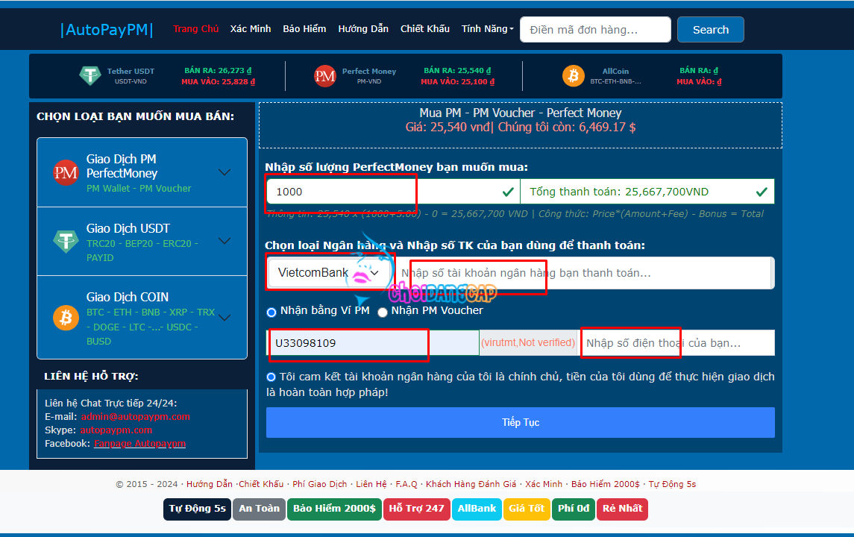854x537 pixels.
Task: Click the PM wallet field showing U33098109
Action: [x=372, y=343]
